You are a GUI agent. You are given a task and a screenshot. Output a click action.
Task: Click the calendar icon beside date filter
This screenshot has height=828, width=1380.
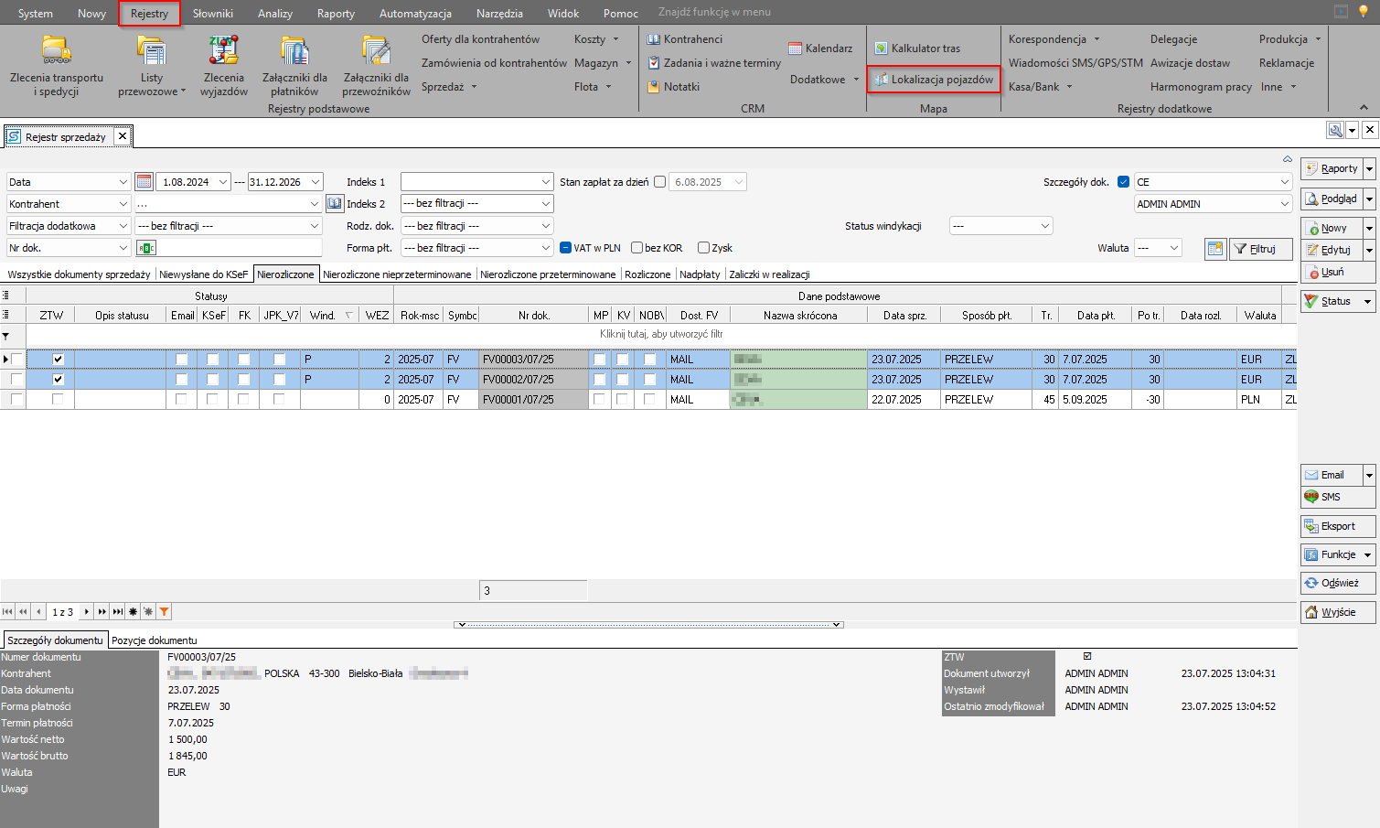pyautogui.click(x=144, y=182)
